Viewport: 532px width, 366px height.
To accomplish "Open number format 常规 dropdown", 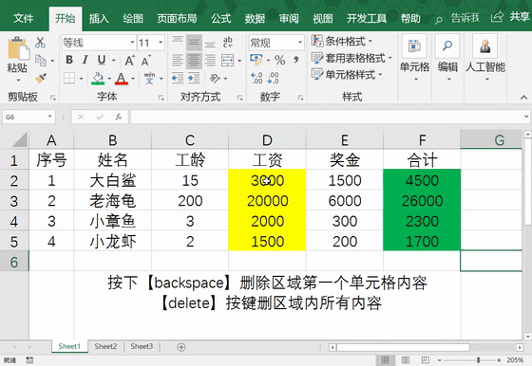I will coord(300,43).
